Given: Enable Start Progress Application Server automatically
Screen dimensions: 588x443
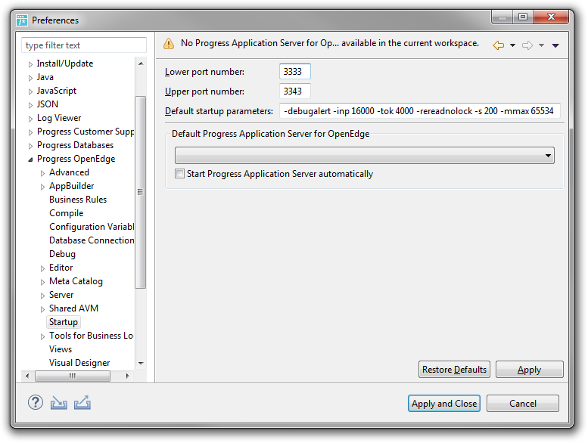Looking at the screenshot, I should point(179,174).
